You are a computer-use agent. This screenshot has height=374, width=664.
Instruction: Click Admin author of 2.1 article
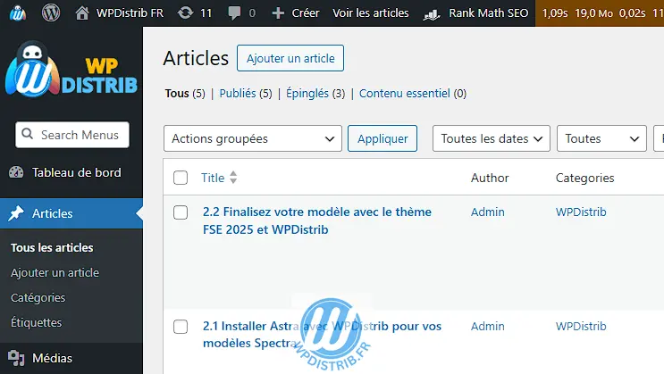(x=488, y=326)
